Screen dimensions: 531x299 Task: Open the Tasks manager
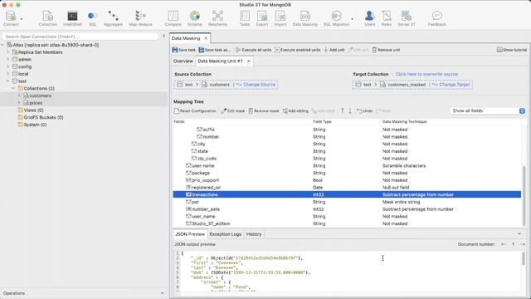coord(245,18)
